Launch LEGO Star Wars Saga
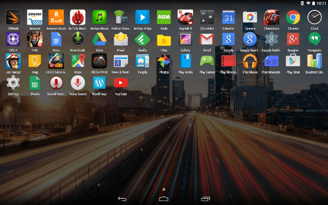Viewport: 328px width, 205px height. pos(56,61)
